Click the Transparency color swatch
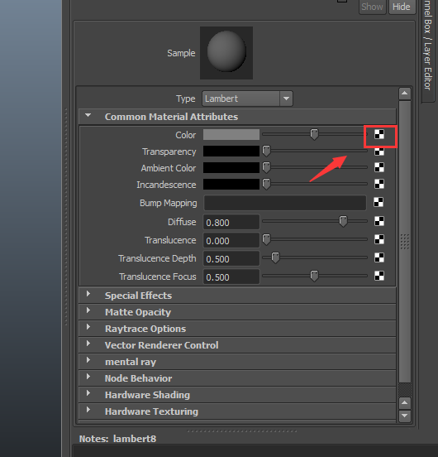438x457 pixels. pyautogui.click(x=231, y=152)
